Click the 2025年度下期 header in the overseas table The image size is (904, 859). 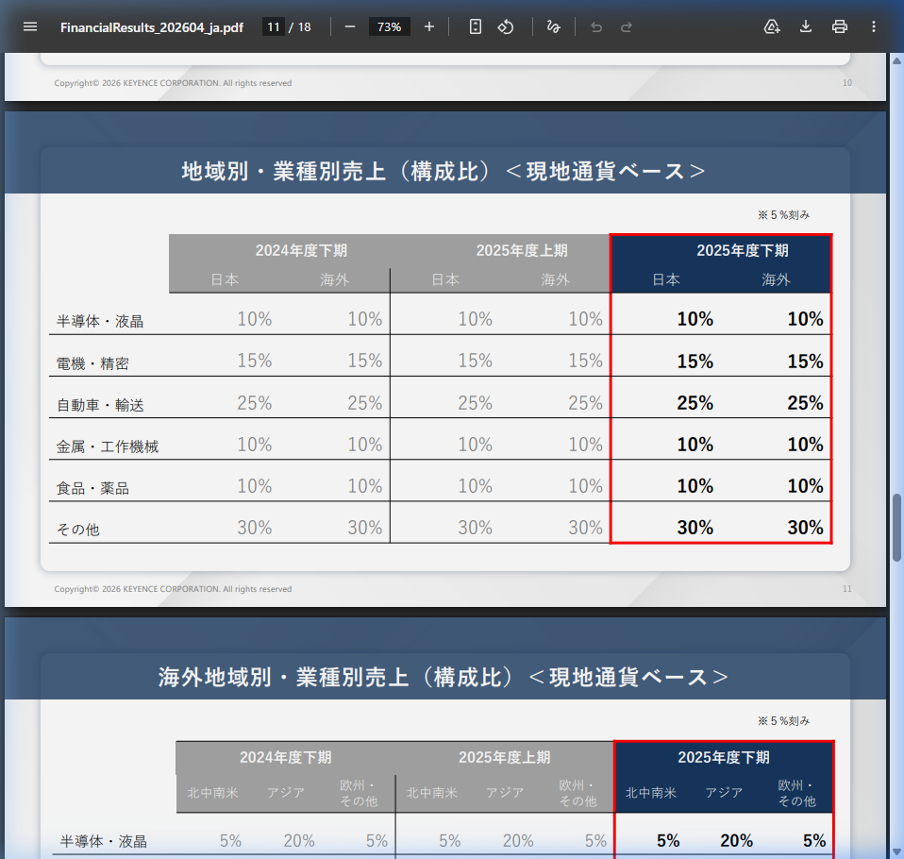pos(724,757)
